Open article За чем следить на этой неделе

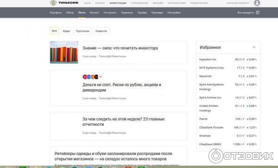(x=123, y=122)
